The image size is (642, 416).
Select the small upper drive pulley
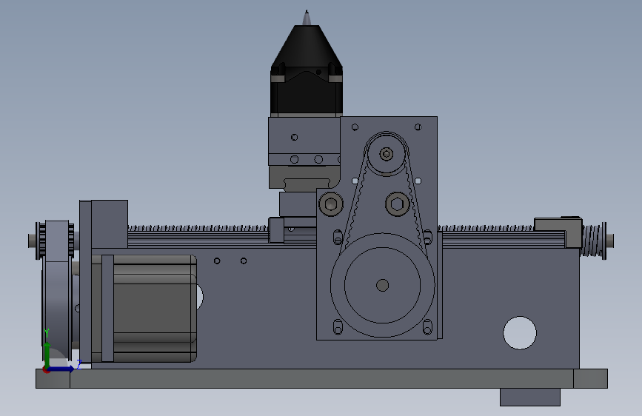[x=386, y=154]
